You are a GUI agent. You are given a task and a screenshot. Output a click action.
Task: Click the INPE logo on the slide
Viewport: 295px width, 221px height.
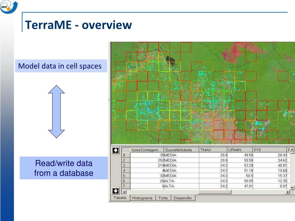click(9, 7)
